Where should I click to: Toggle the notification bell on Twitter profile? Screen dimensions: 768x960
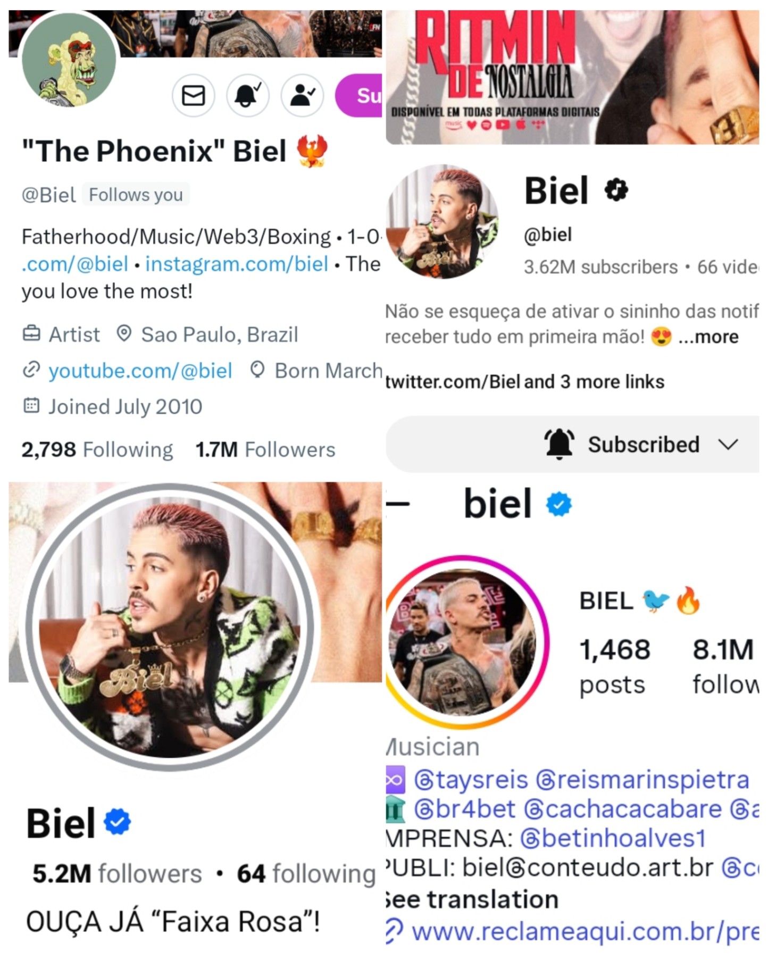(247, 96)
